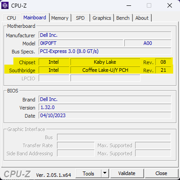This screenshot has width=180, height=180.
Task: Click the Validate button
Action: 127,174
